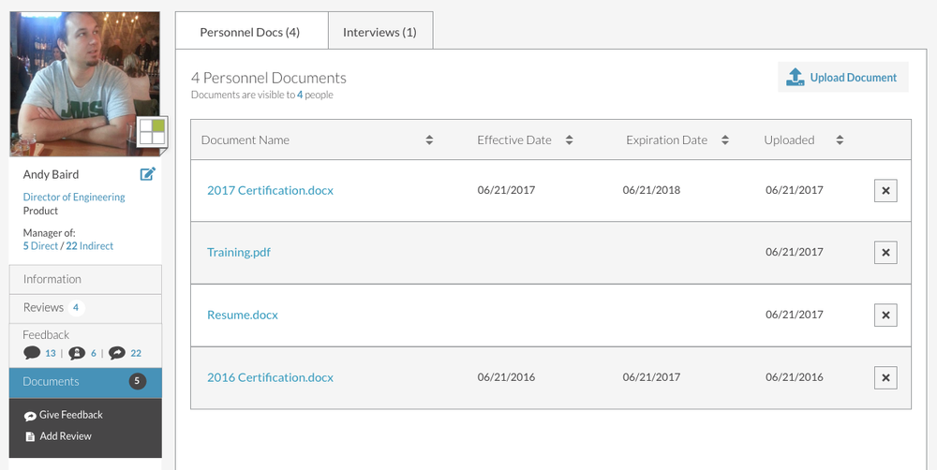Click the Uploaded column header

[789, 140]
